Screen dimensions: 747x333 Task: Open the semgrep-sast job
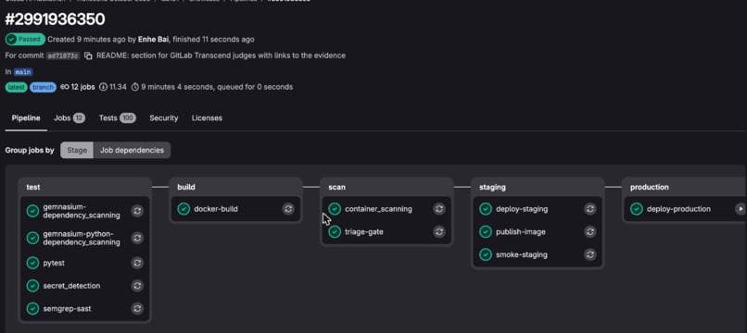click(x=67, y=308)
